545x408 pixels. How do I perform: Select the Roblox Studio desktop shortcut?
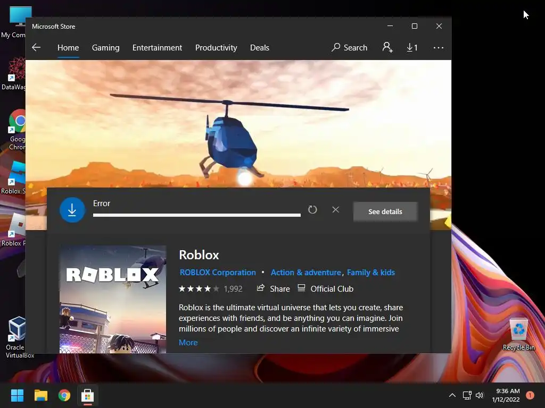tap(14, 177)
